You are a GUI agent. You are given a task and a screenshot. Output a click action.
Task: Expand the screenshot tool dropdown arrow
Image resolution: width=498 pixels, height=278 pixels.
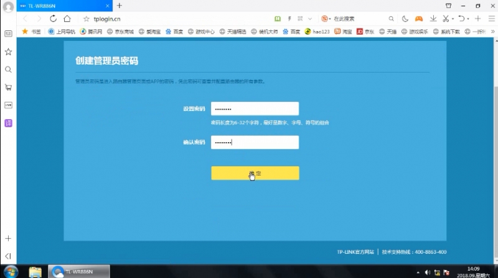point(453,19)
